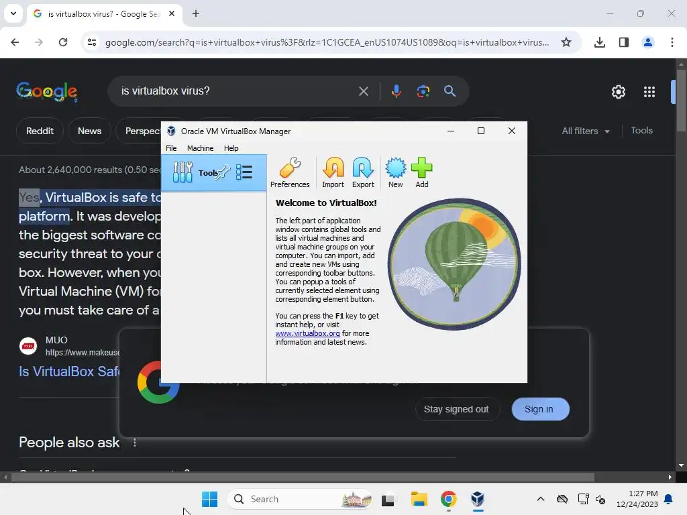
Task: Click vertical page scrollbar thumb
Action: 681,100
